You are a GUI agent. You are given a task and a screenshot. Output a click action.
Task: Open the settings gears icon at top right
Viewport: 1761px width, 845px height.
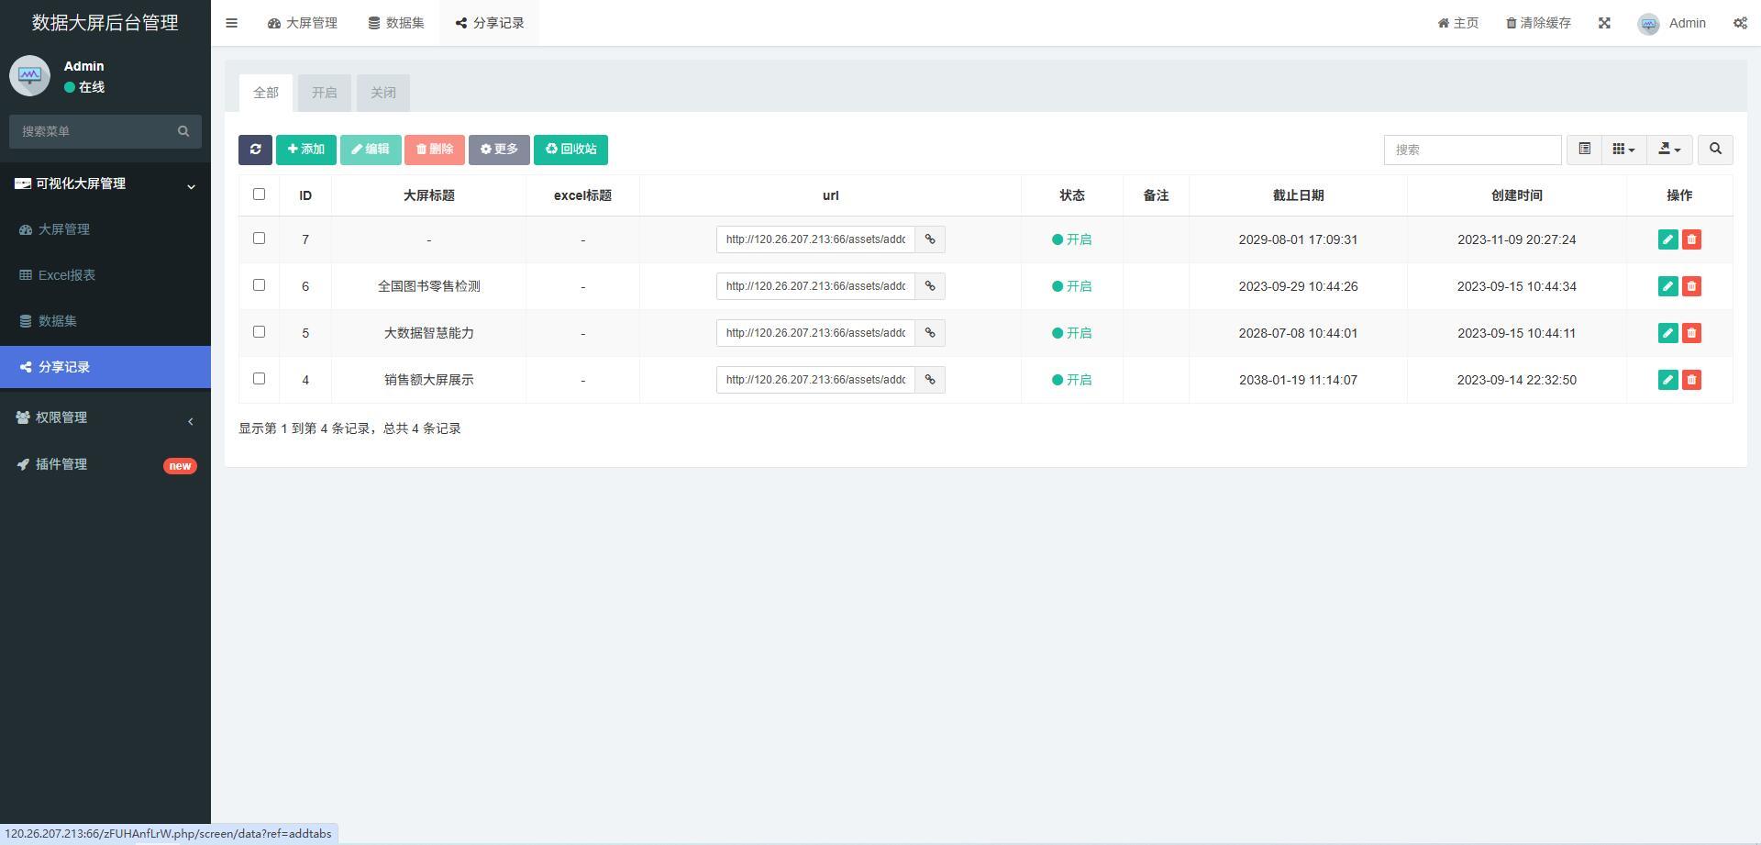(x=1740, y=23)
